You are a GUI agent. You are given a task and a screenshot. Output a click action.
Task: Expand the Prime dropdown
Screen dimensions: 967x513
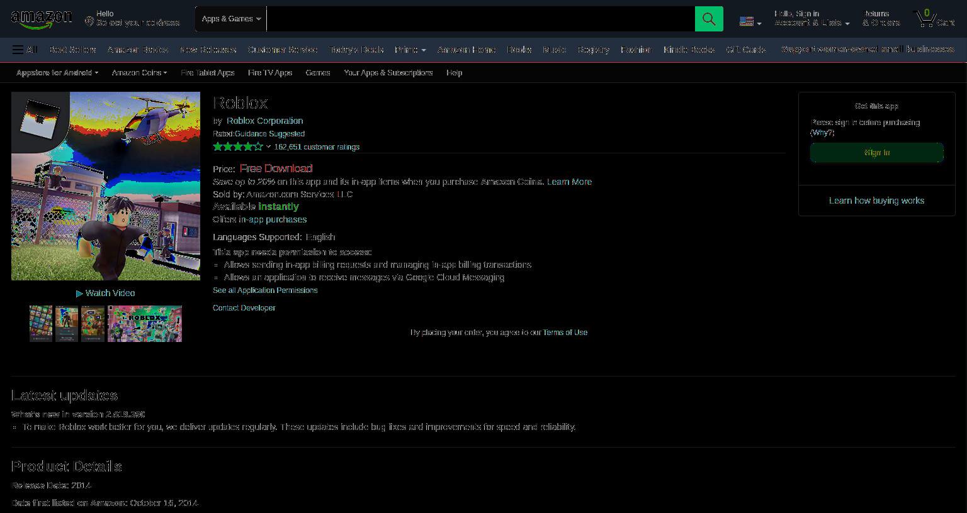click(410, 50)
